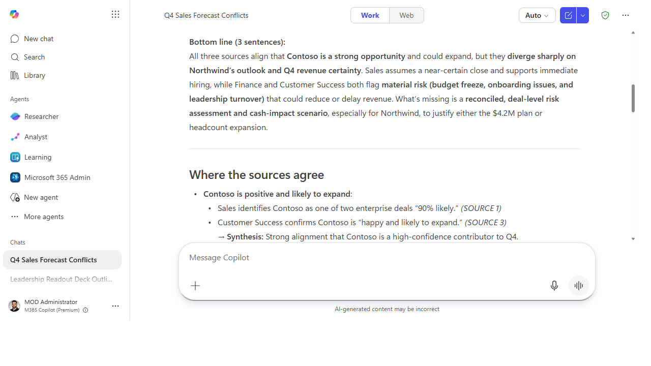Open the Q4 Sales Forecast Conflicts chat

pos(62,260)
